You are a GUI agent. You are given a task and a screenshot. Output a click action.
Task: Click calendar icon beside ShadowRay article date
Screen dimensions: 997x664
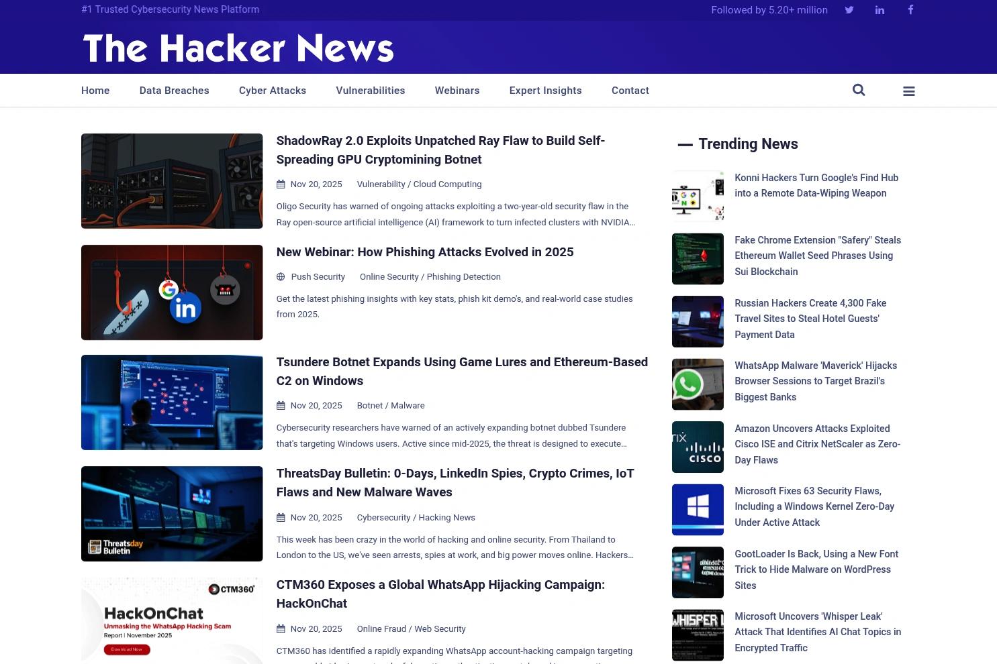281,184
